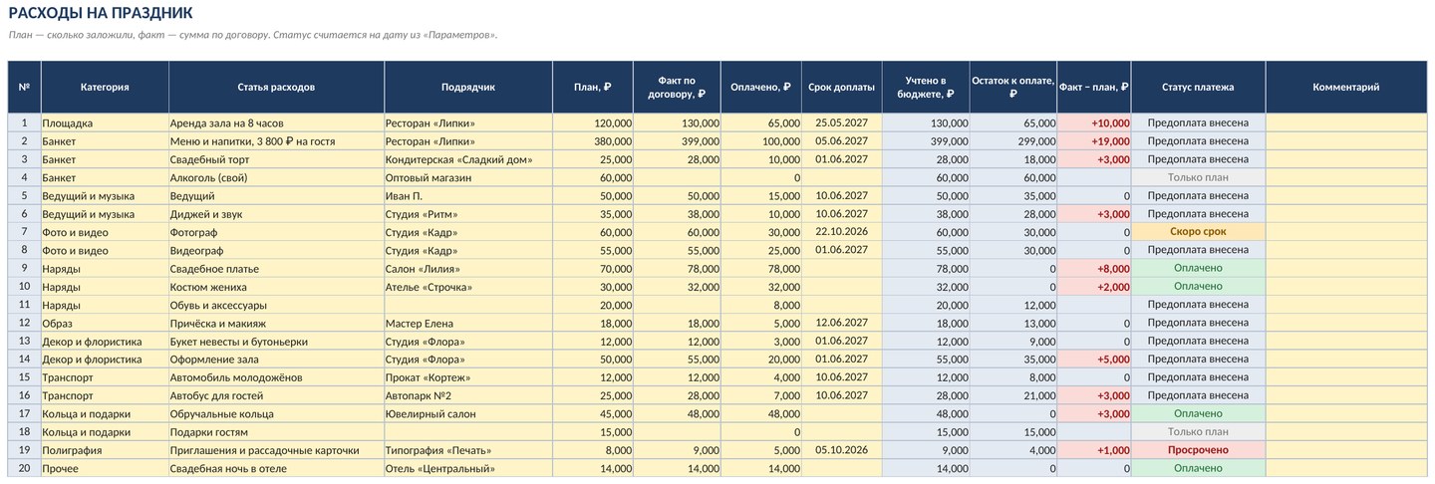Screen dimensions: 1435x484
Task: Select the «Аренда зала на 8 часов» cell
Action: (276, 123)
